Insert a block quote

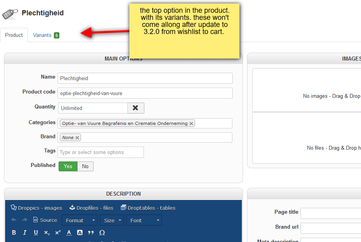click(x=91, y=233)
